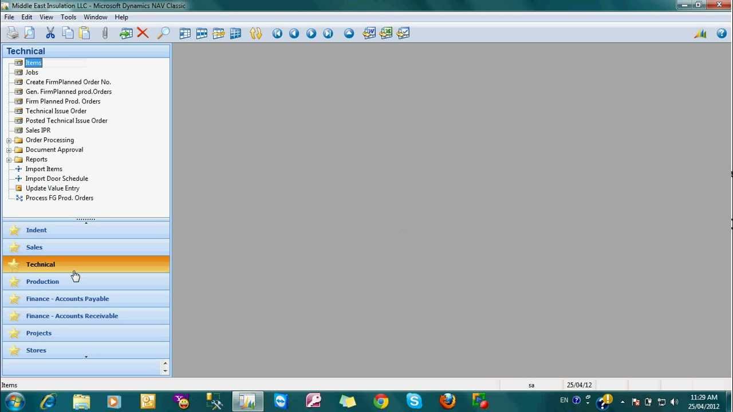
Task: Click the FlowFilter toolbar icon
Action: coord(219,33)
